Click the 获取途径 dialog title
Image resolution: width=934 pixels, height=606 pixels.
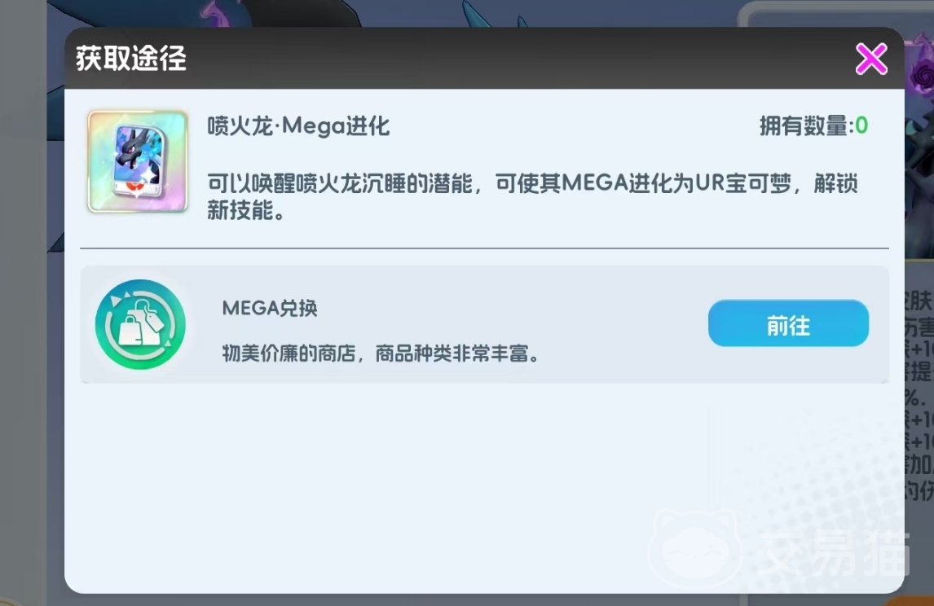[131, 59]
